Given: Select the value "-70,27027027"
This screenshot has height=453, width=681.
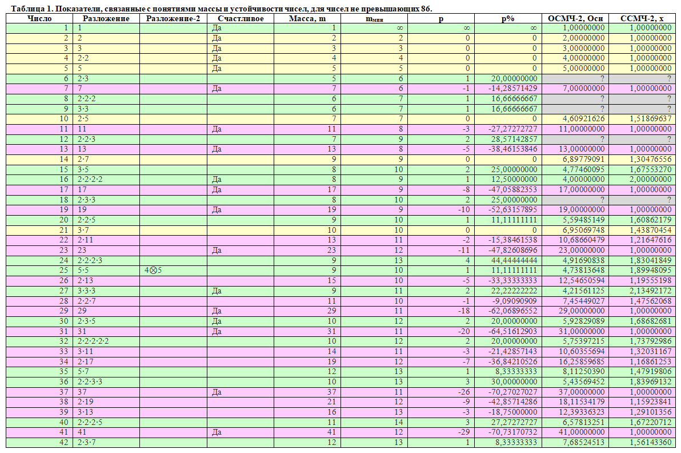Looking at the screenshot, I should (514, 392).
